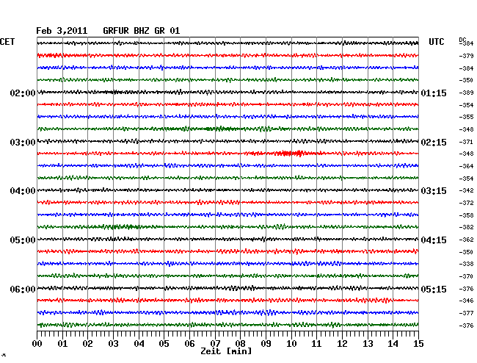Image resolution: width=477 pixels, height=363 pixels.
Task: Click the 'UTC' time zone label
Action: 436,42
